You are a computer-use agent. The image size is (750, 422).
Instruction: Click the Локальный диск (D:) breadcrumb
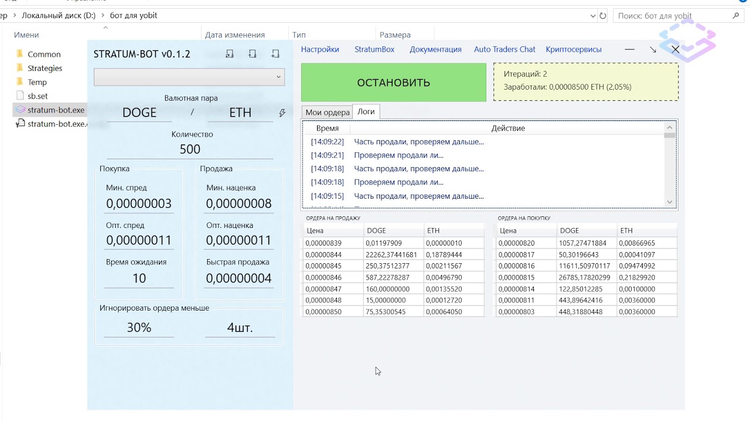point(59,16)
